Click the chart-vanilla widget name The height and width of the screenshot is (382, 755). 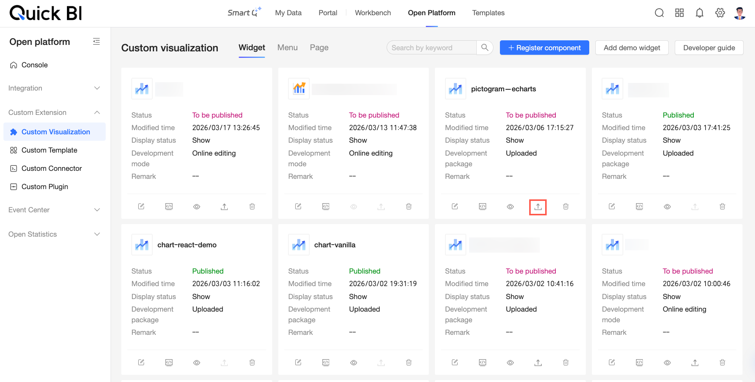click(335, 245)
